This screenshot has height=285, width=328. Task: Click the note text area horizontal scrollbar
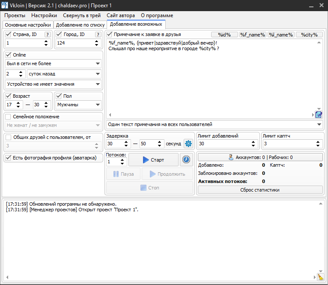[210, 114]
